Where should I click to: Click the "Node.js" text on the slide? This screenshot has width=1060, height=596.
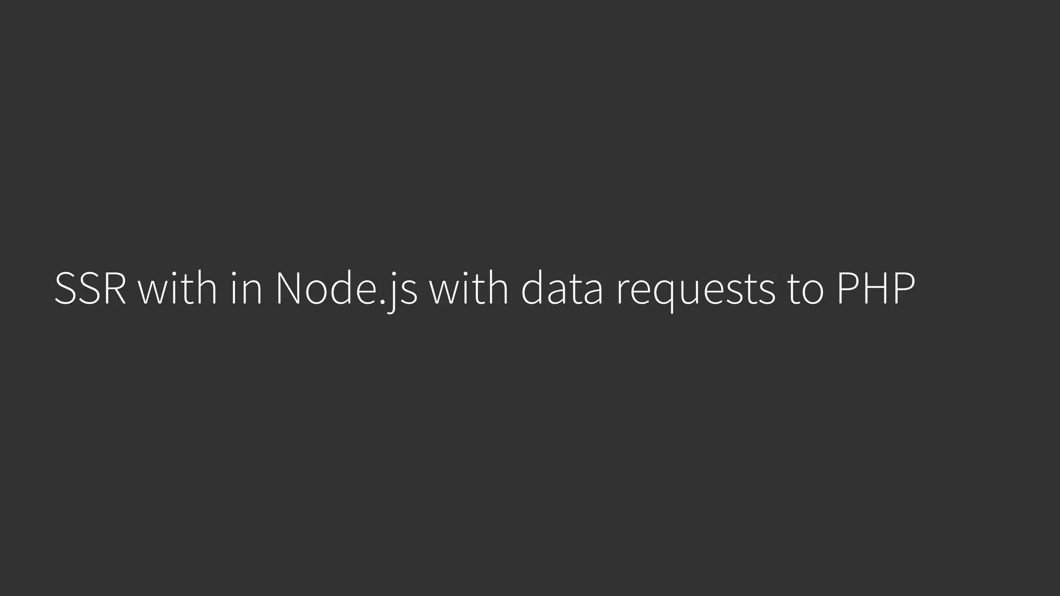(x=346, y=289)
